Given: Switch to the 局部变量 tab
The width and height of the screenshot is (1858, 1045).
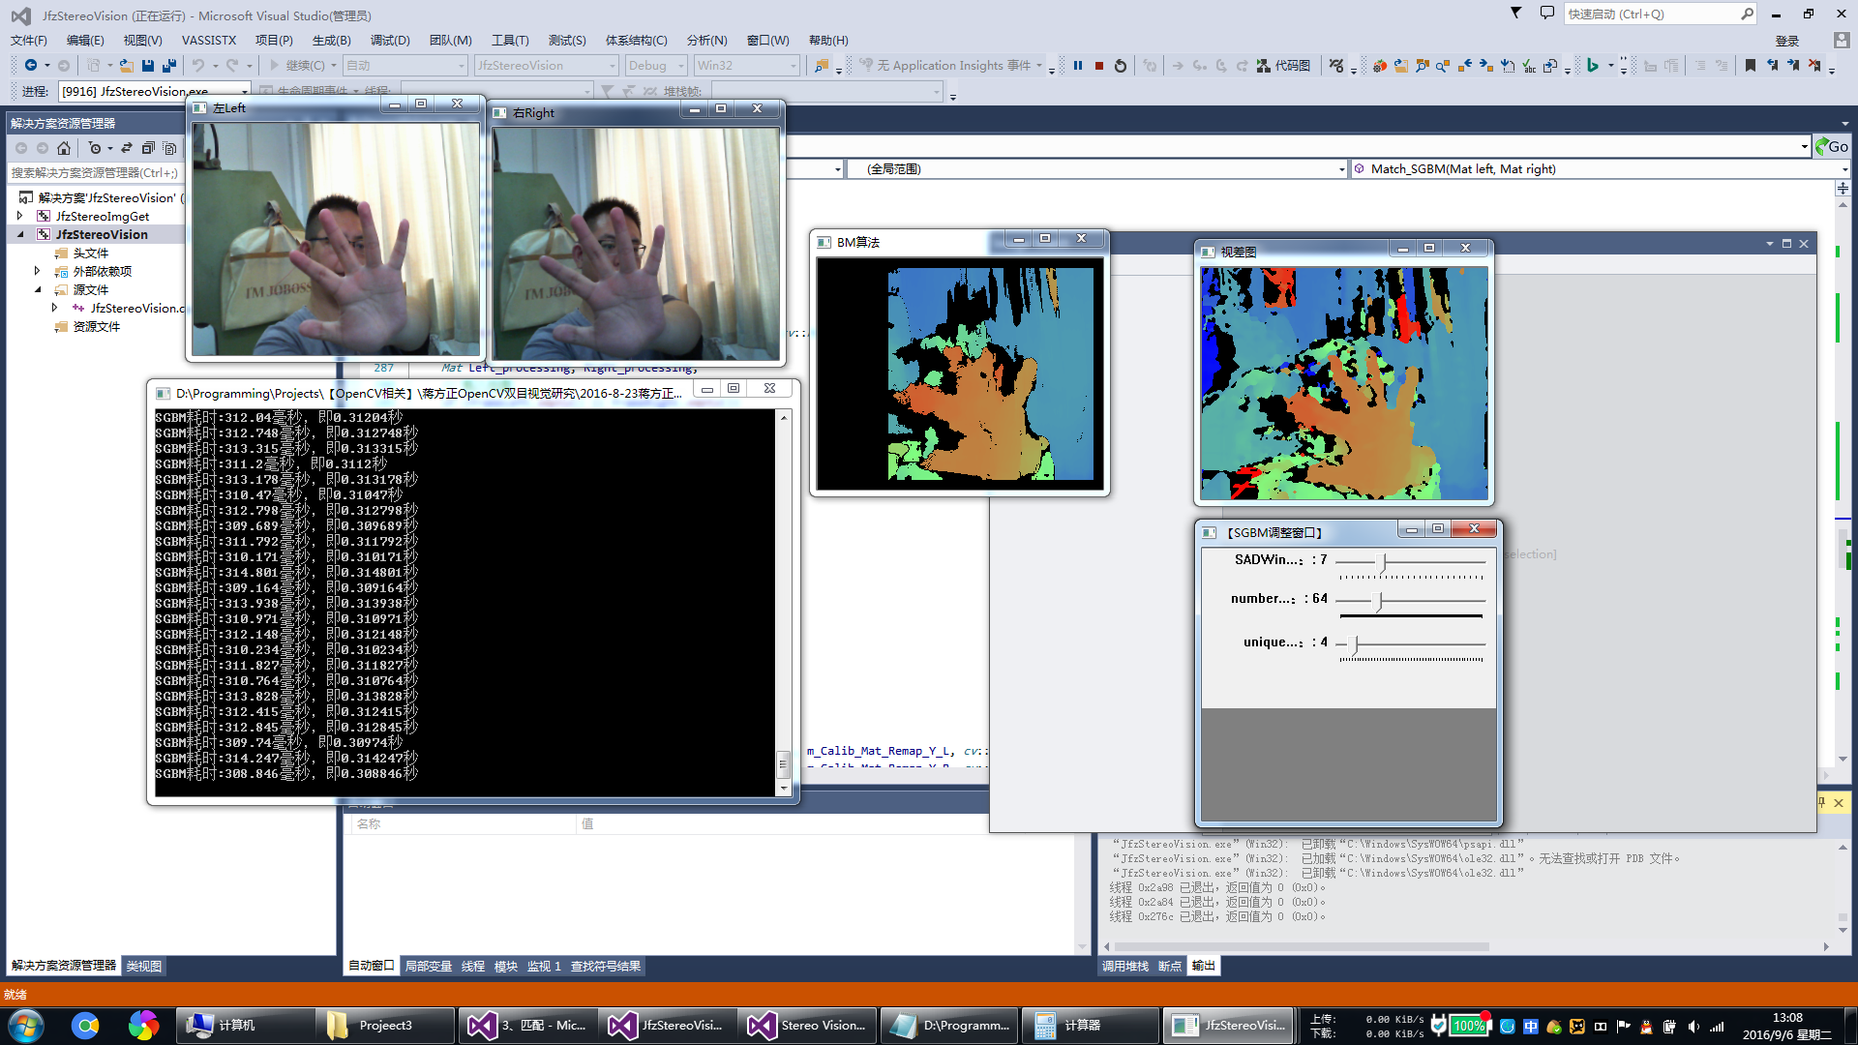Looking at the screenshot, I should (428, 967).
